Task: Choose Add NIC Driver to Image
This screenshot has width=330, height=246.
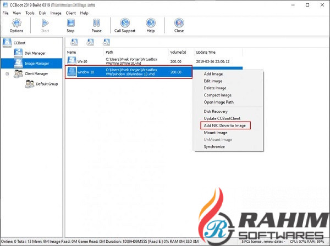Action: (226, 125)
